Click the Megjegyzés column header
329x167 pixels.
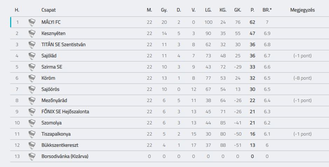303,10
